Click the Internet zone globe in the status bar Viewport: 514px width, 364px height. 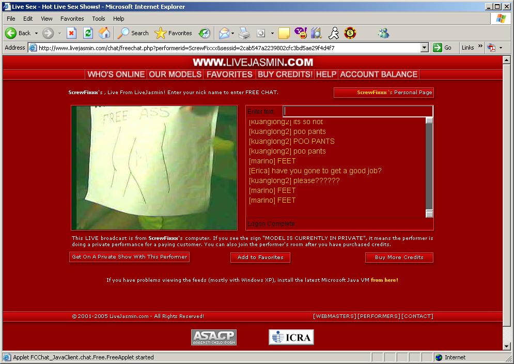click(439, 357)
